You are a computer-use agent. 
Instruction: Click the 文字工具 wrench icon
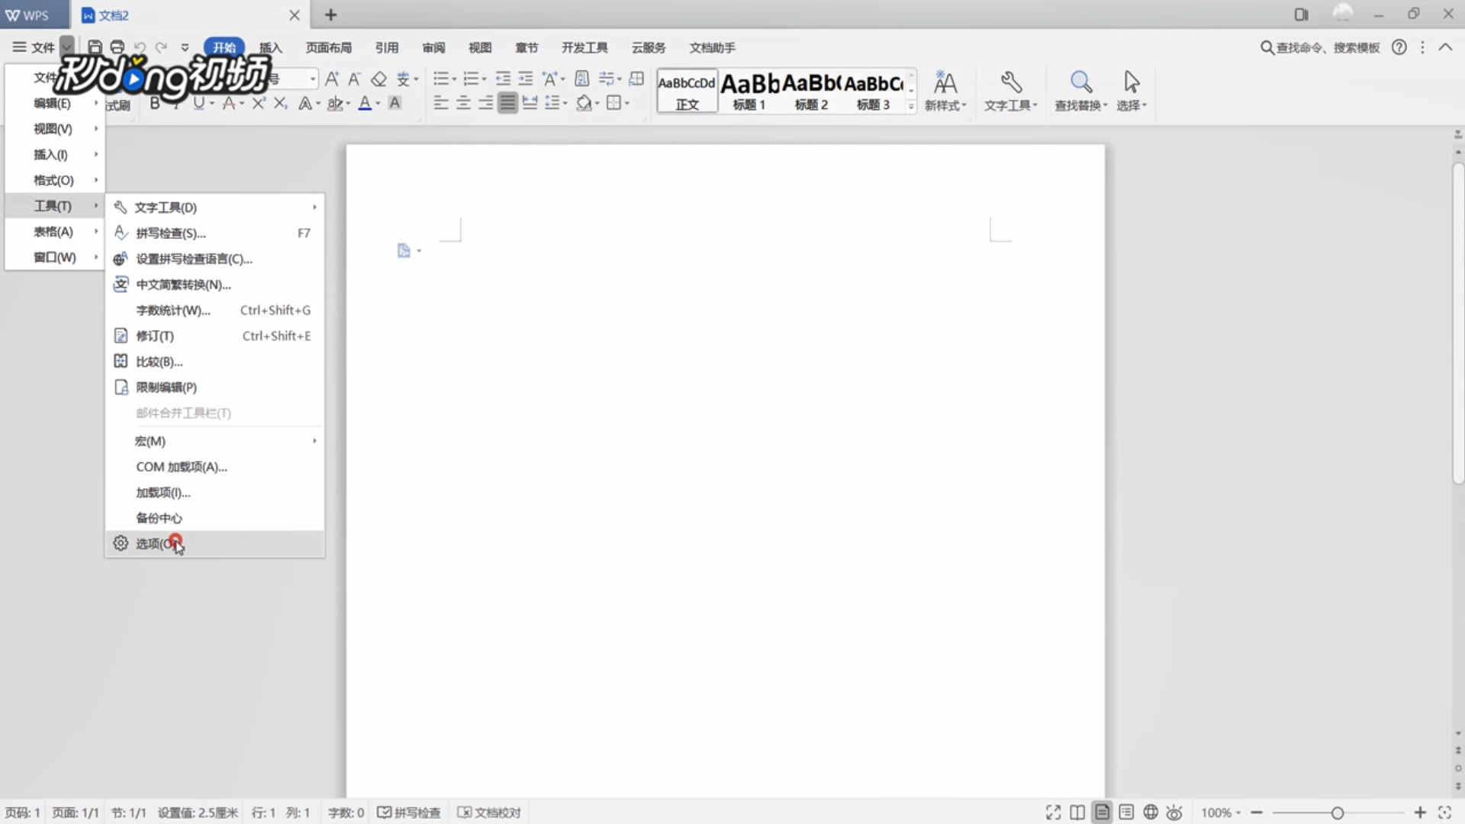coord(1011,90)
